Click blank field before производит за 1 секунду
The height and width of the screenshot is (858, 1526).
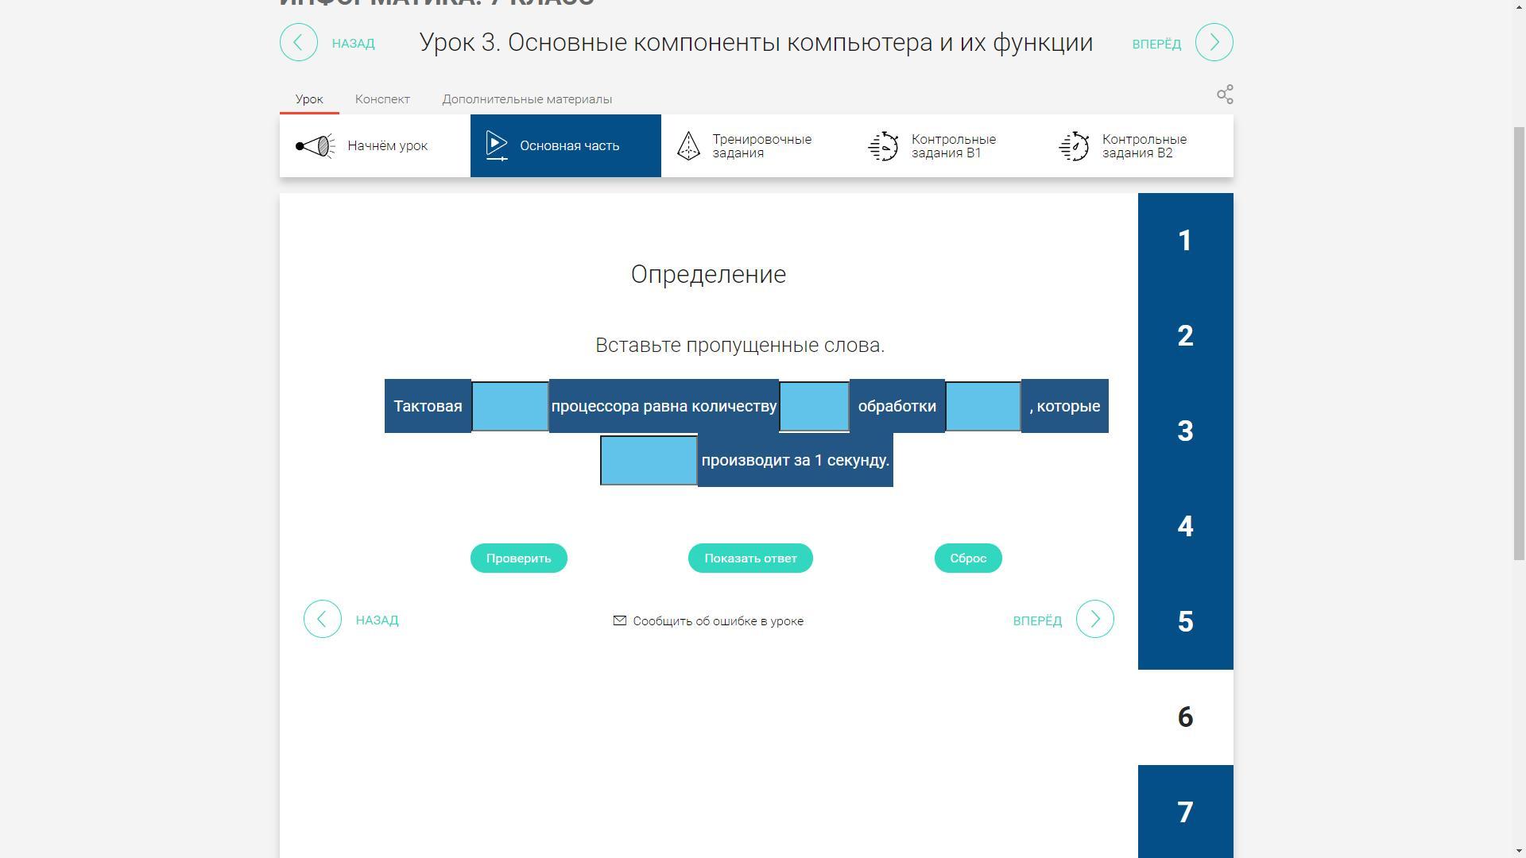649,460
